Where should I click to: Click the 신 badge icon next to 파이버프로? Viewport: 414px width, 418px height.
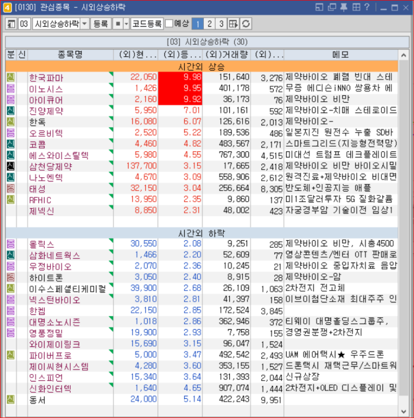(11, 355)
